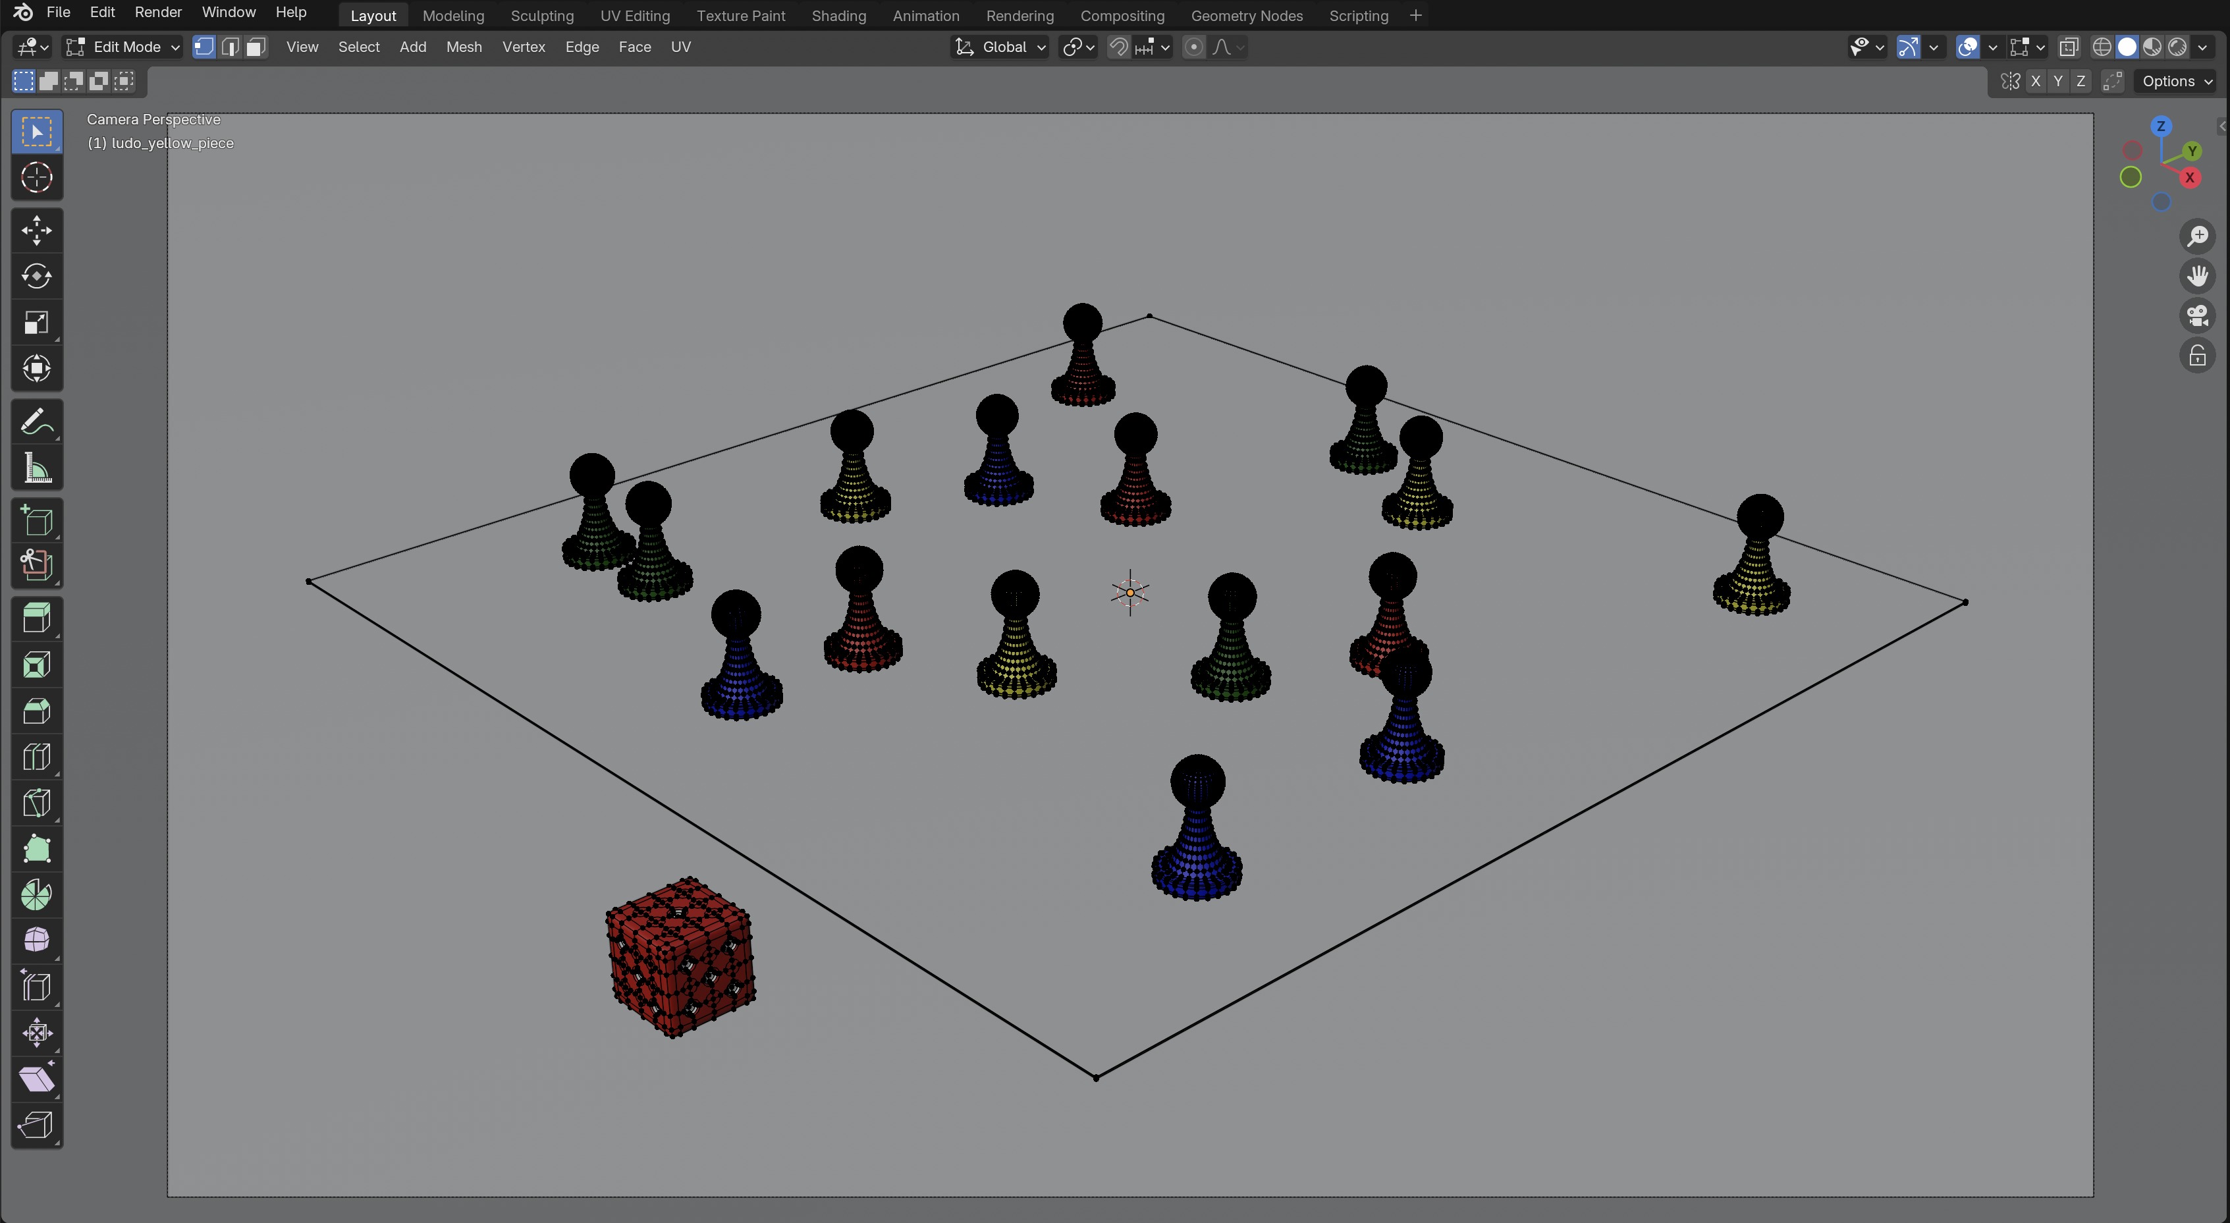Toggle X-ray view

[2069, 47]
